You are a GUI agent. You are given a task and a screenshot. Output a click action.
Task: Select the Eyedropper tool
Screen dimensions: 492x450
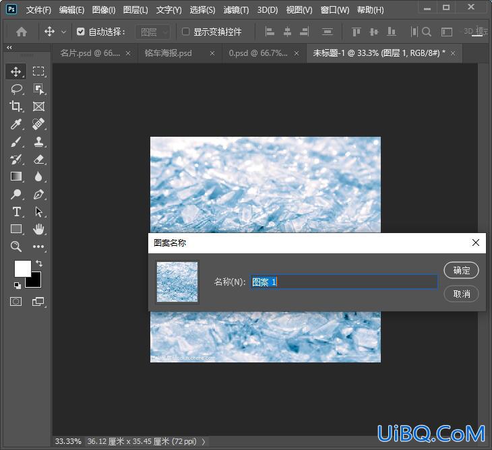pos(16,124)
